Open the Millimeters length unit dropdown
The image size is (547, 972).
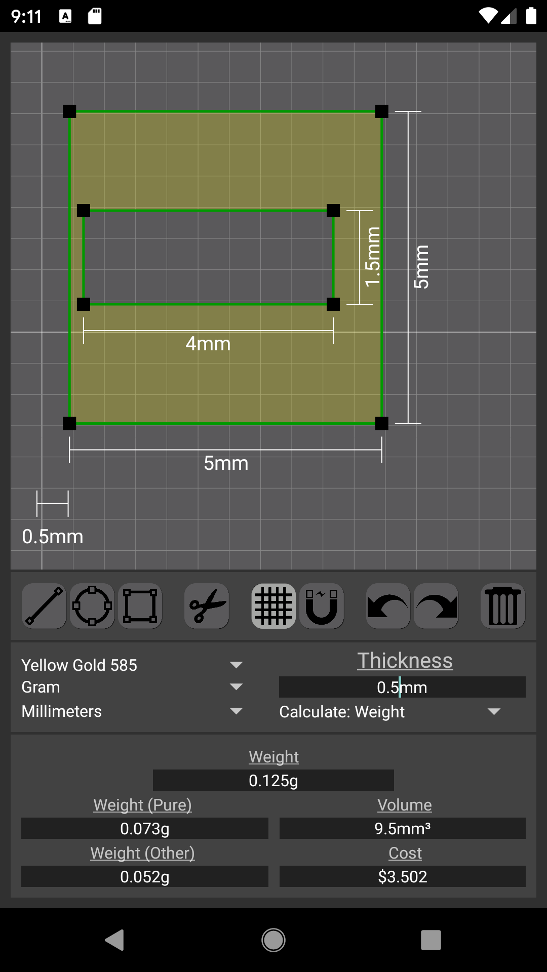(133, 711)
